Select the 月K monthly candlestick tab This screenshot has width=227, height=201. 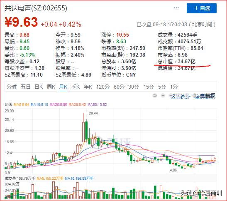coord(63,87)
